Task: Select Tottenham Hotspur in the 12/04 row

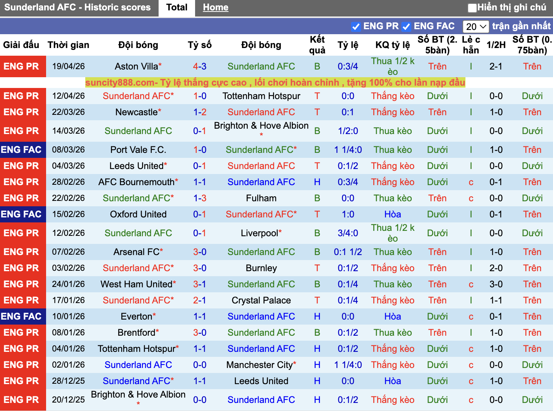Action: [262, 96]
